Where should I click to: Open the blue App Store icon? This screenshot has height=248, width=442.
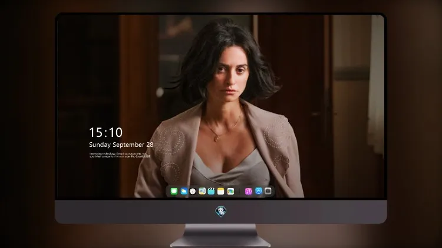[x=259, y=191]
